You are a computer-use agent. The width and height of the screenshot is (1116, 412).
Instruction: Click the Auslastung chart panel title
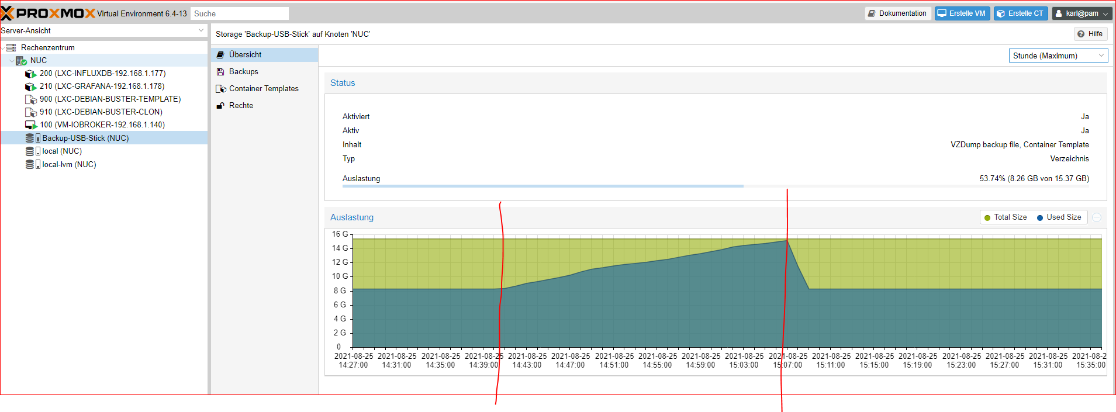352,217
